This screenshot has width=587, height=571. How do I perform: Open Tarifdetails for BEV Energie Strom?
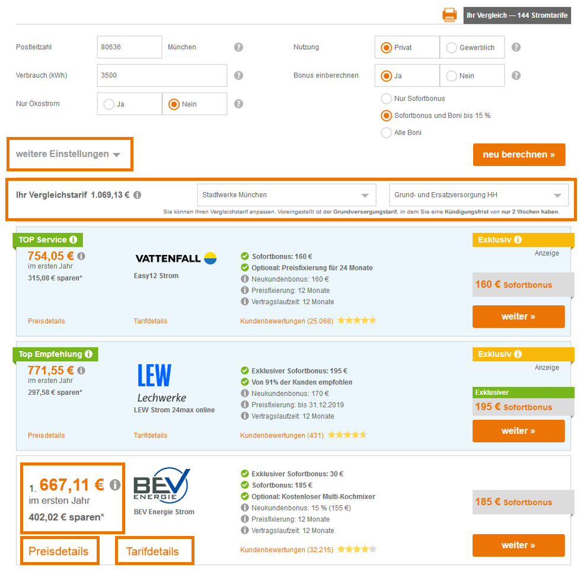152,551
